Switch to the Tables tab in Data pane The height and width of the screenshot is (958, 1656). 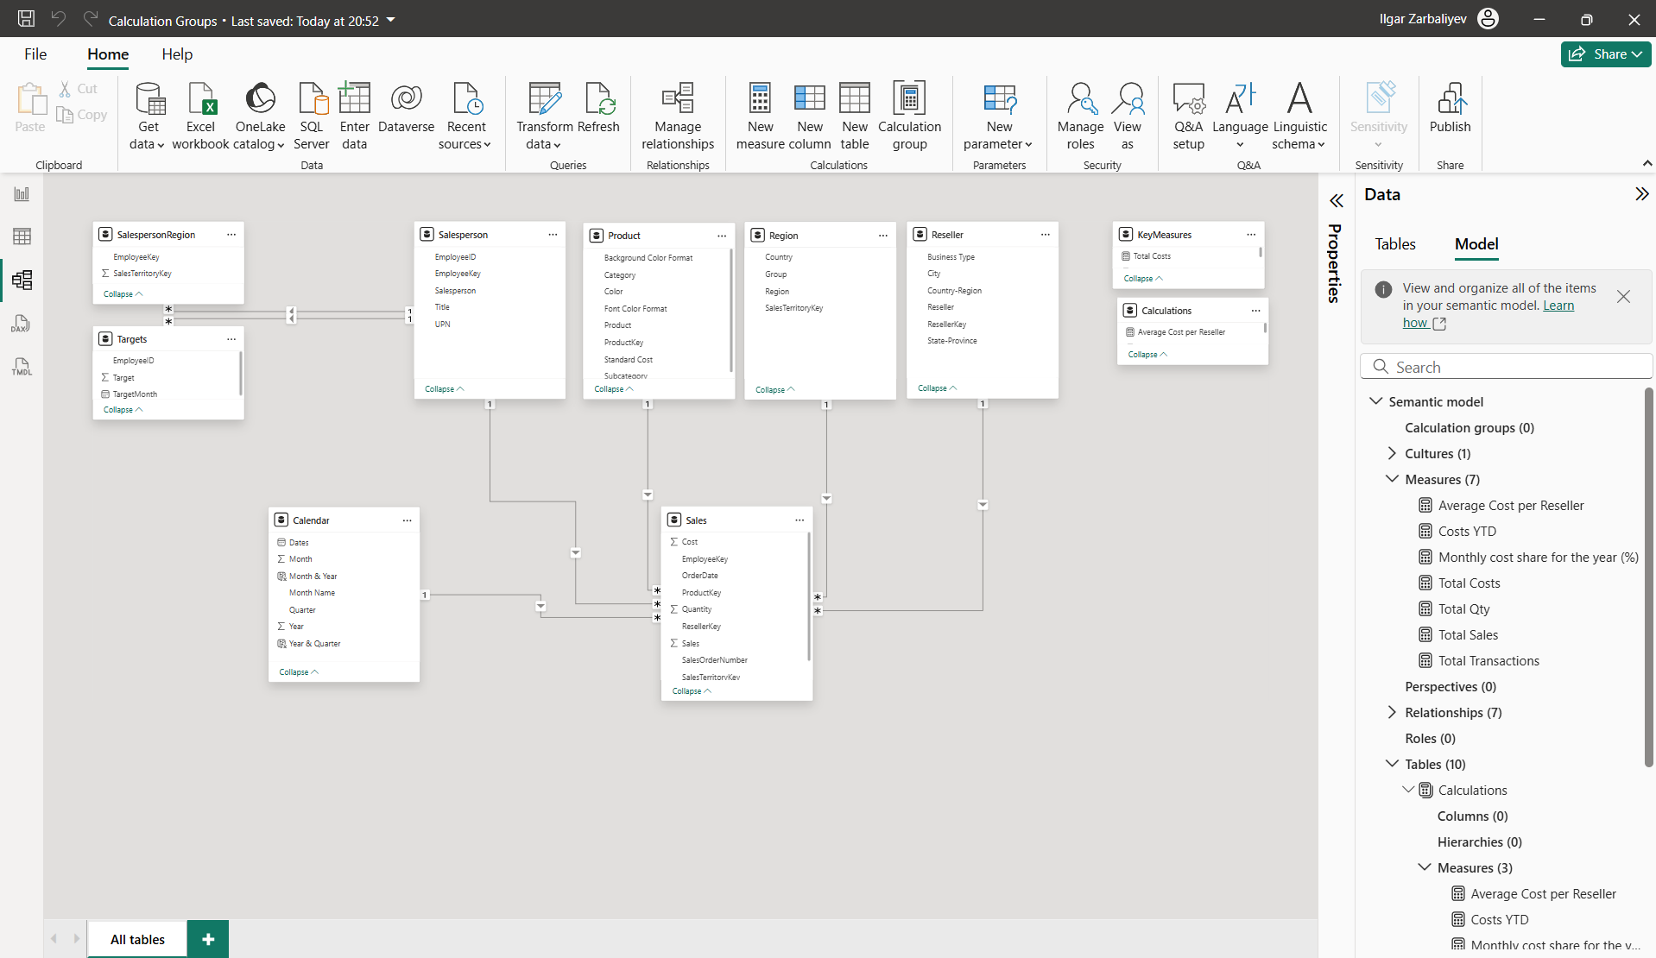coord(1395,244)
